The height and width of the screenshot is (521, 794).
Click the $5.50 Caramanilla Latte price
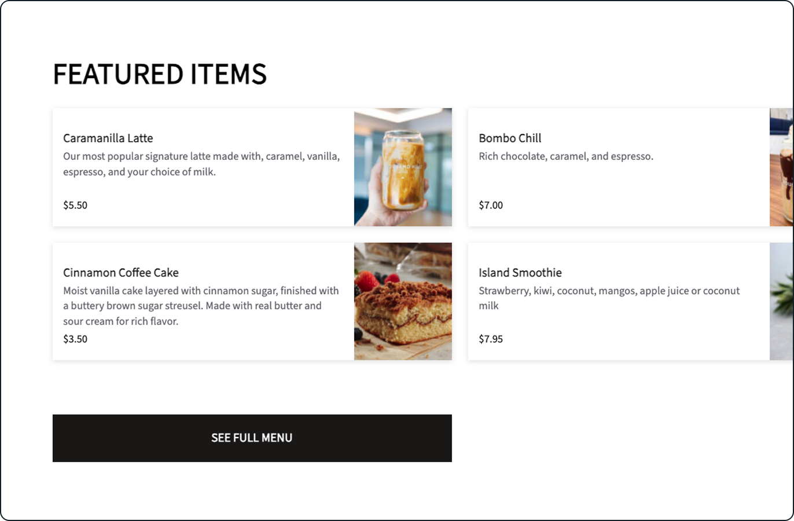click(75, 206)
